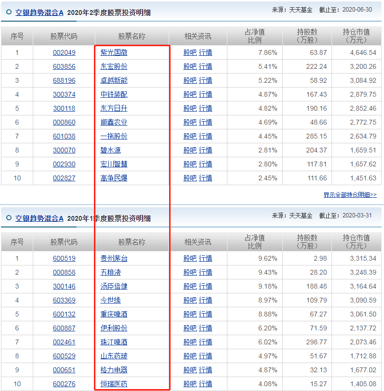The image size is (384, 391).
Task: Open stock code 300070
Action: pos(64,151)
